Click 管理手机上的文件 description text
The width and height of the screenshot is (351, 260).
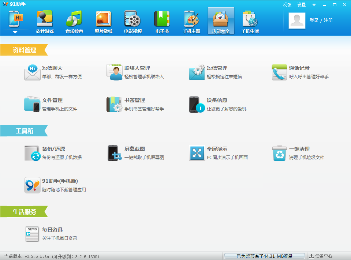60,109
